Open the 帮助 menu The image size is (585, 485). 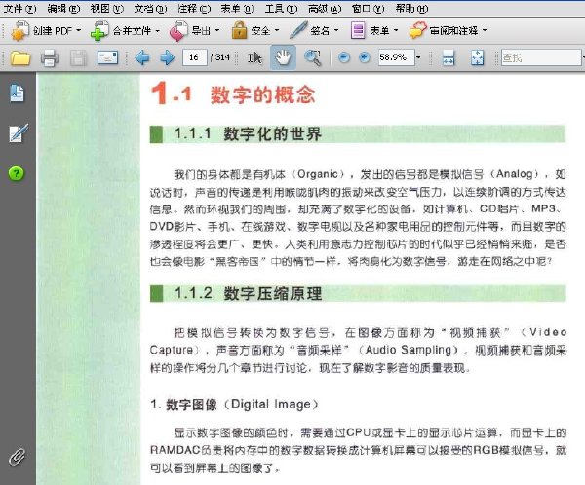point(411,8)
